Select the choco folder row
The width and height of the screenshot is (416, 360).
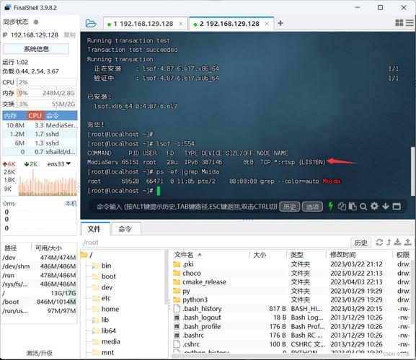pyautogui.click(x=291, y=273)
